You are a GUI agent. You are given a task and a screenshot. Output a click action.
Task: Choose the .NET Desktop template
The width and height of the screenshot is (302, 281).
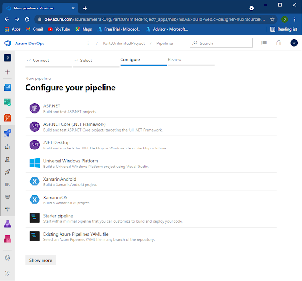click(151, 145)
